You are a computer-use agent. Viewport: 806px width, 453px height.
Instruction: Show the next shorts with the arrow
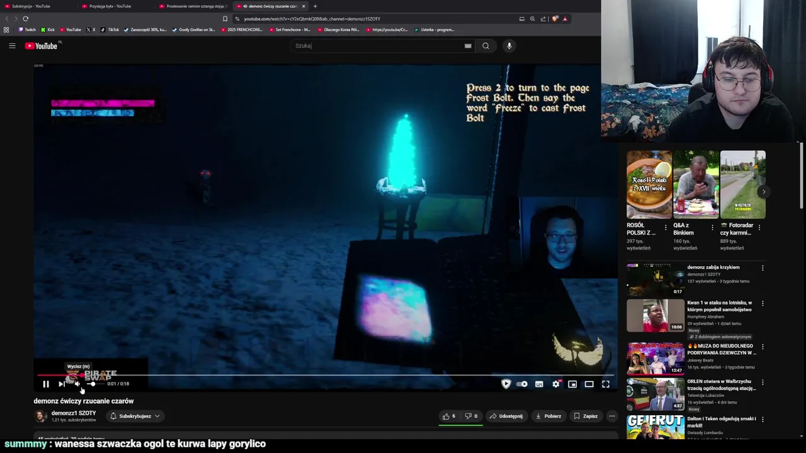(x=764, y=192)
